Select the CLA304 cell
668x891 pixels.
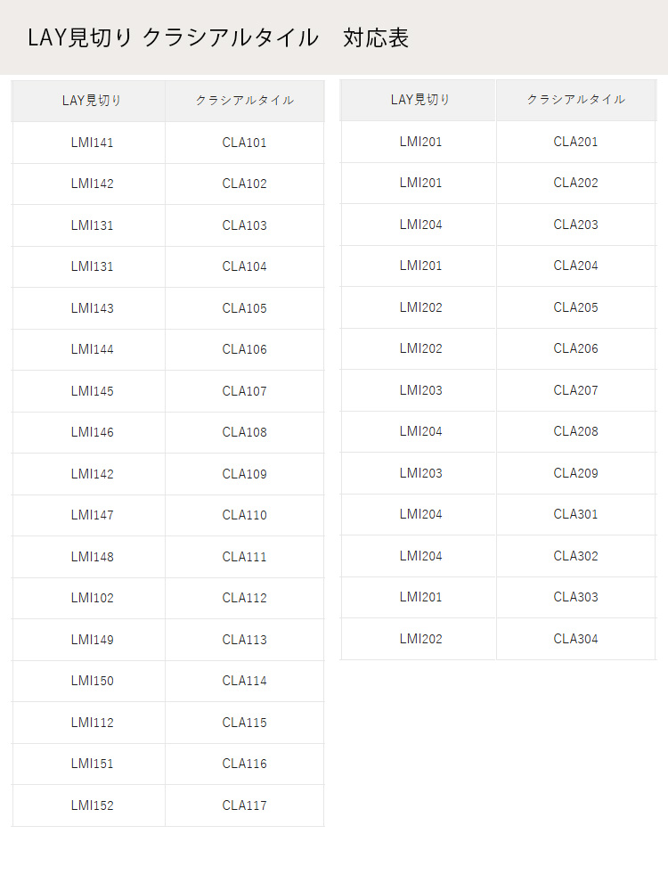coord(576,639)
